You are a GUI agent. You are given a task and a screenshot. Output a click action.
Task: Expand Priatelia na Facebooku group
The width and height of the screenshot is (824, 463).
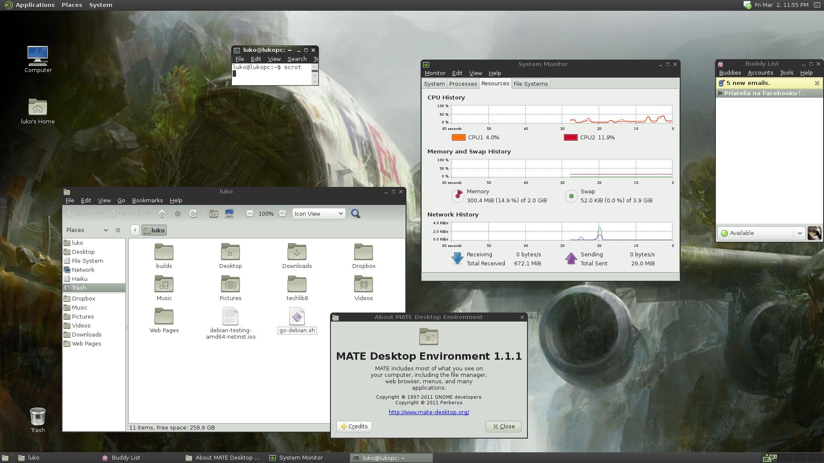tap(720, 93)
